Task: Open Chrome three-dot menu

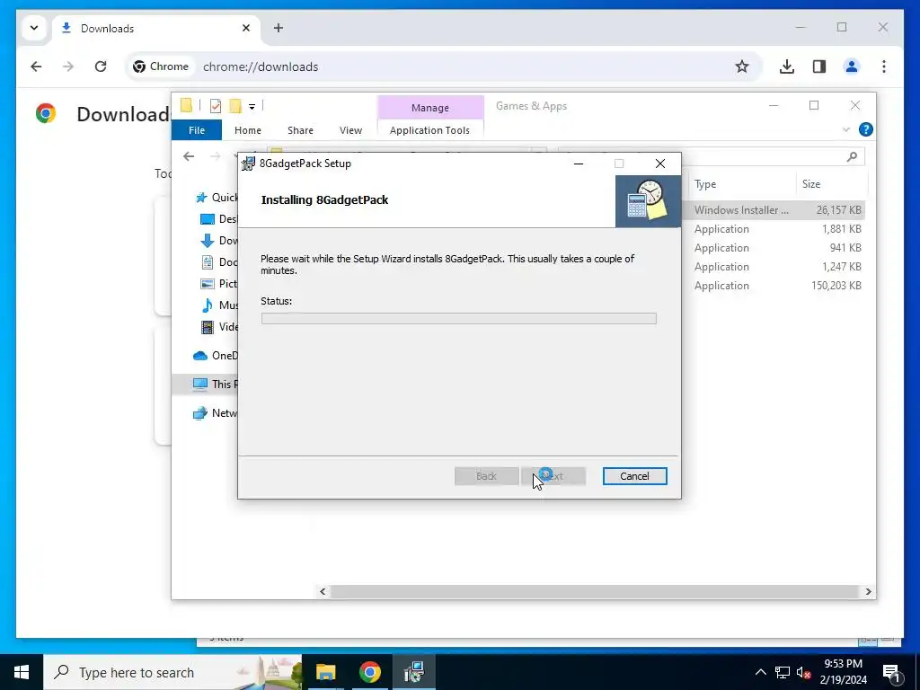Action: (884, 66)
